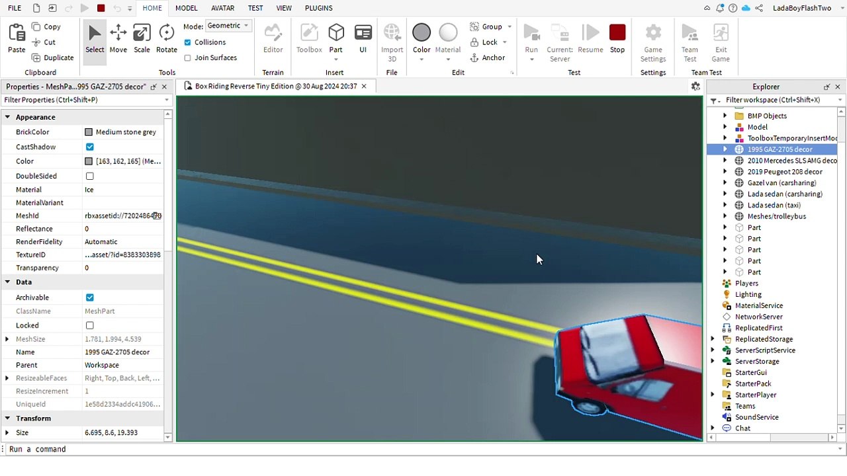Switch to the TEST tab
The image size is (847, 476).
click(255, 8)
